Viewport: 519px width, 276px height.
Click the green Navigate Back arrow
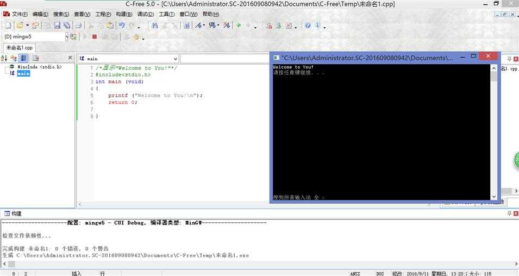239,25
